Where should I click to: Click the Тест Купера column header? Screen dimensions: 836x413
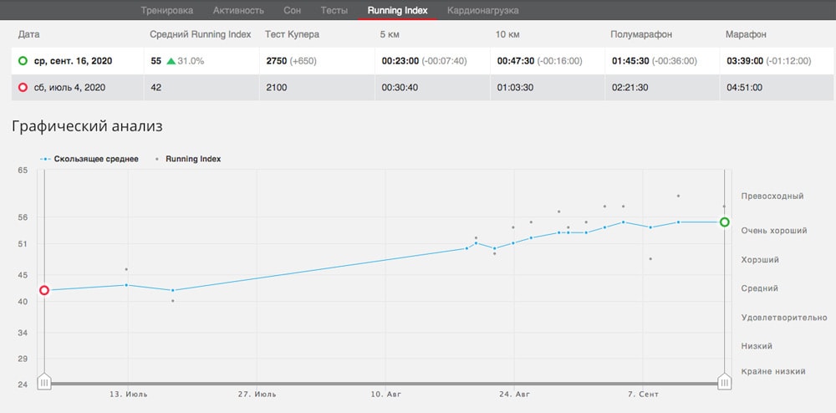tap(292, 34)
